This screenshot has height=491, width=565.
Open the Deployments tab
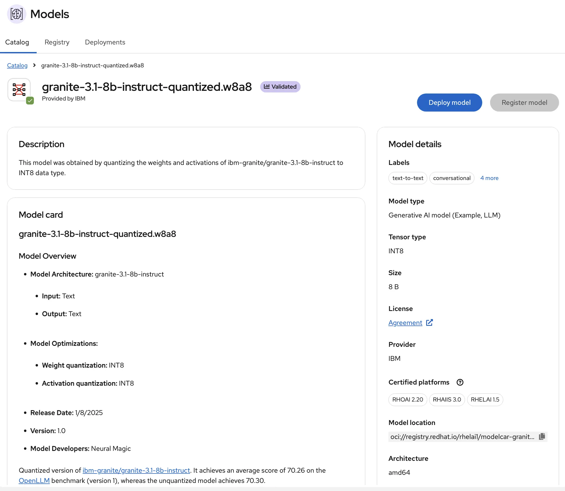(105, 42)
